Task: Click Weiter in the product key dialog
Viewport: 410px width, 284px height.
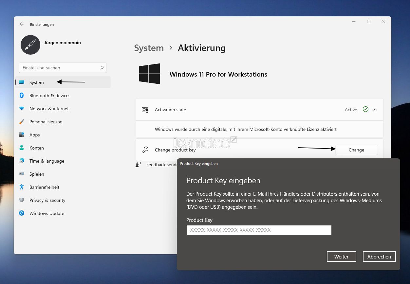Action: click(341, 257)
